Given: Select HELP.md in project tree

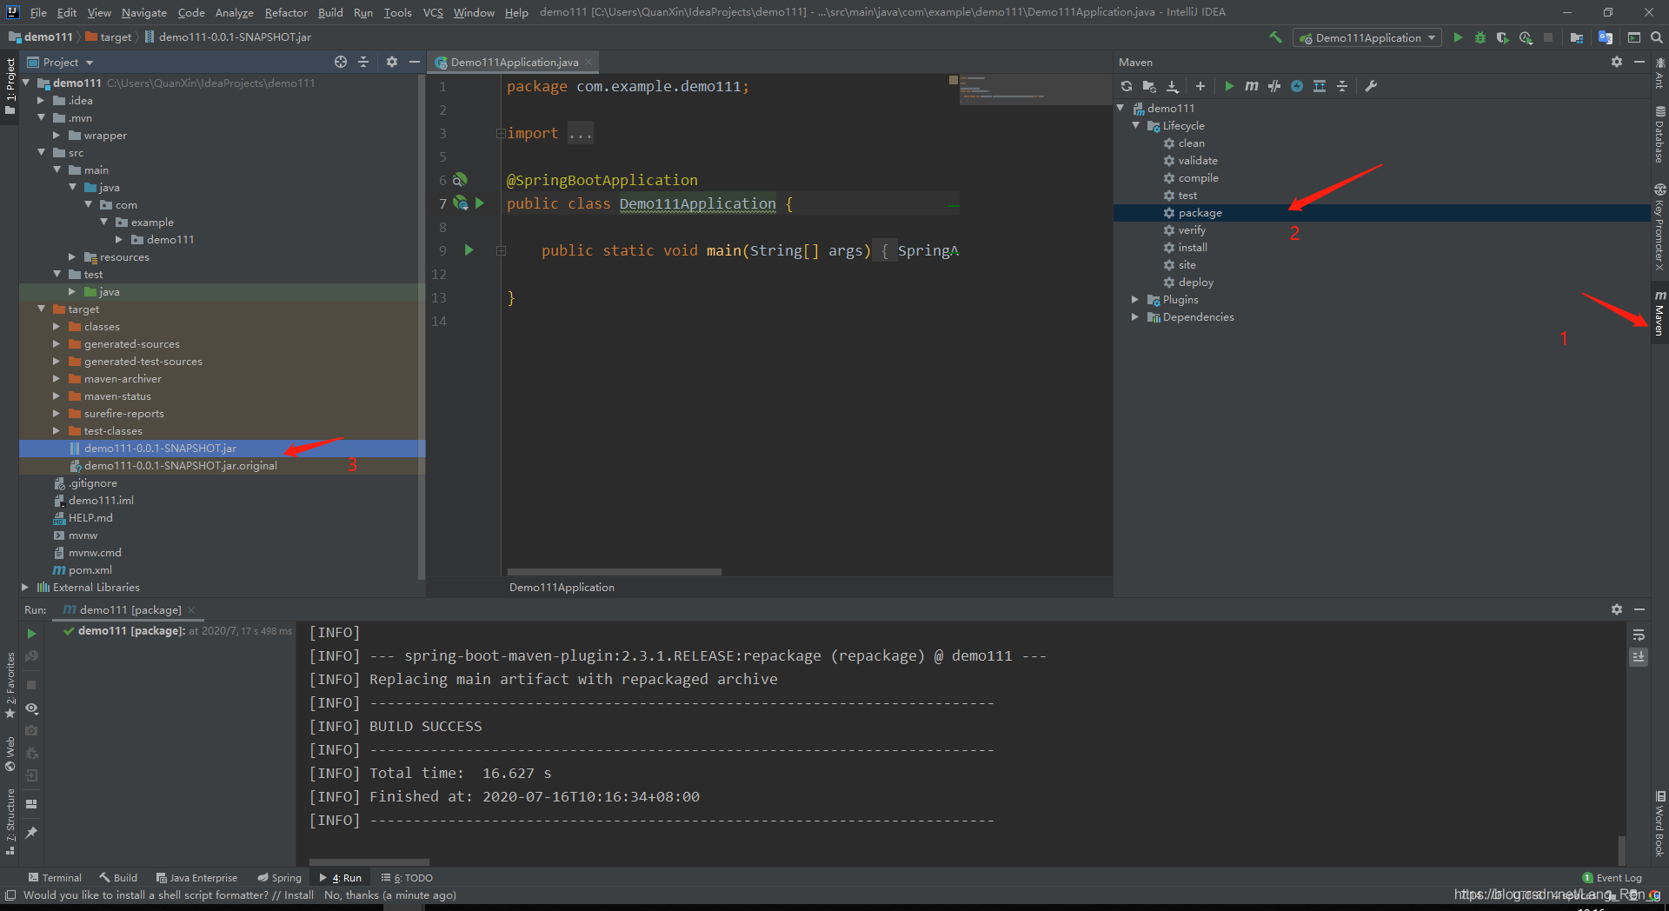Looking at the screenshot, I should click(x=90, y=517).
